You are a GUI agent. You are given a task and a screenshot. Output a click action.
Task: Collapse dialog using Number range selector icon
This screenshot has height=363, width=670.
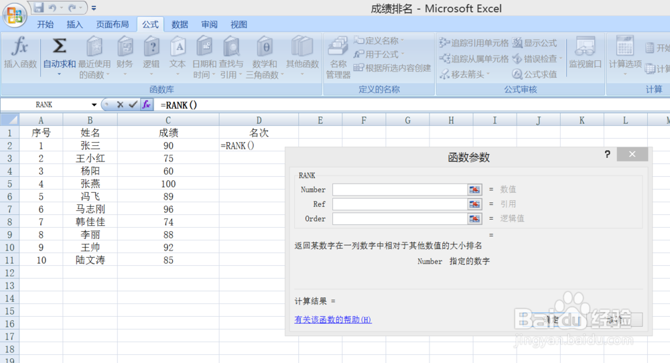click(x=475, y=190)
